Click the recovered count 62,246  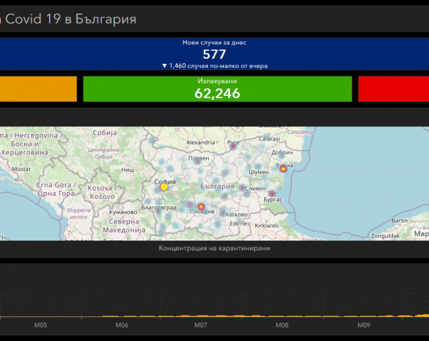[217, 93]
